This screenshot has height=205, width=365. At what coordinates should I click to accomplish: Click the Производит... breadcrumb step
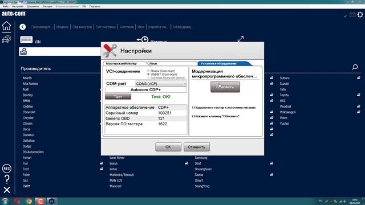tap(41, 27)
